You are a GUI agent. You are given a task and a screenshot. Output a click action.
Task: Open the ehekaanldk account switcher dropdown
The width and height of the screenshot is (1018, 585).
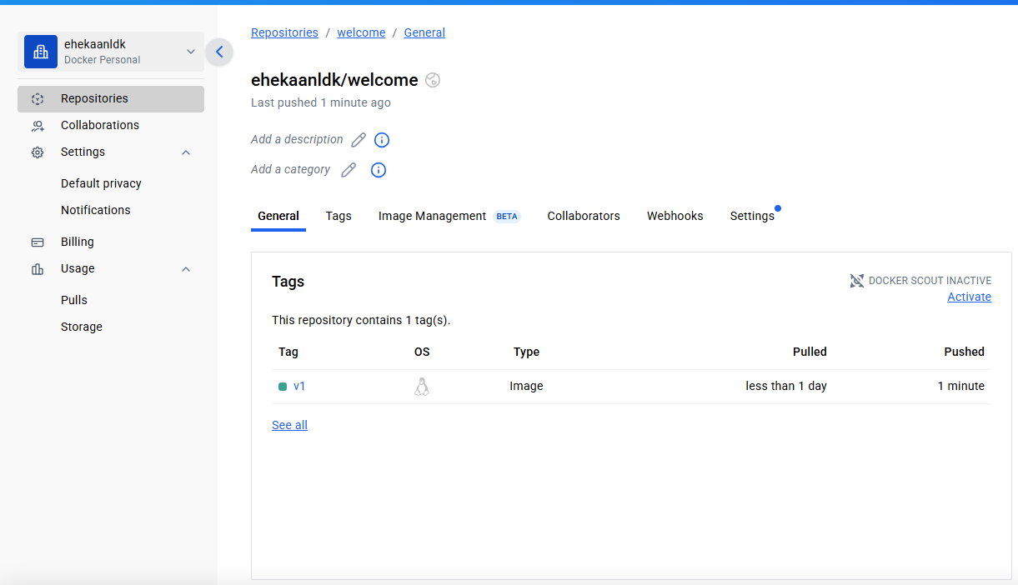(x=111, y=52)
